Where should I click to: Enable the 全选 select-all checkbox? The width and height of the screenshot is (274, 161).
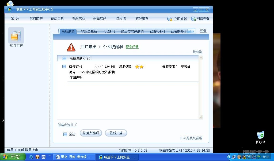click(65, 134)
